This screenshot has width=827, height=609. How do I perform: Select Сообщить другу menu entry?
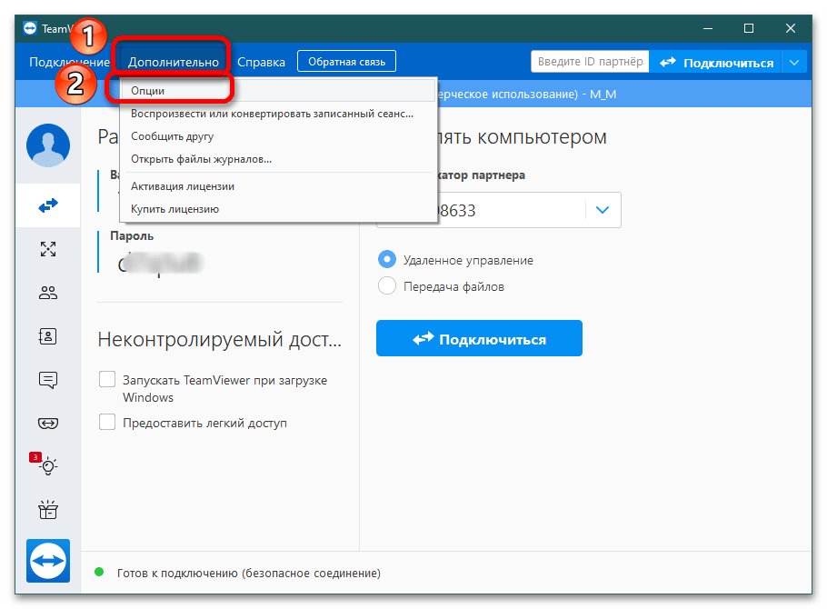[278, 136]
